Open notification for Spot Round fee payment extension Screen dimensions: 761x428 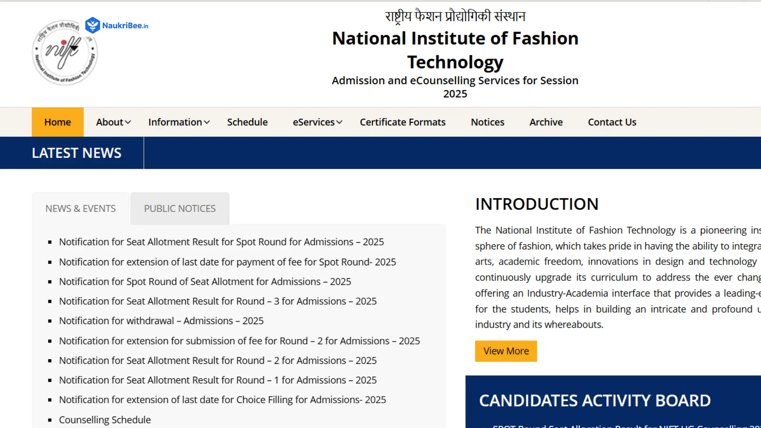(227, 262)
